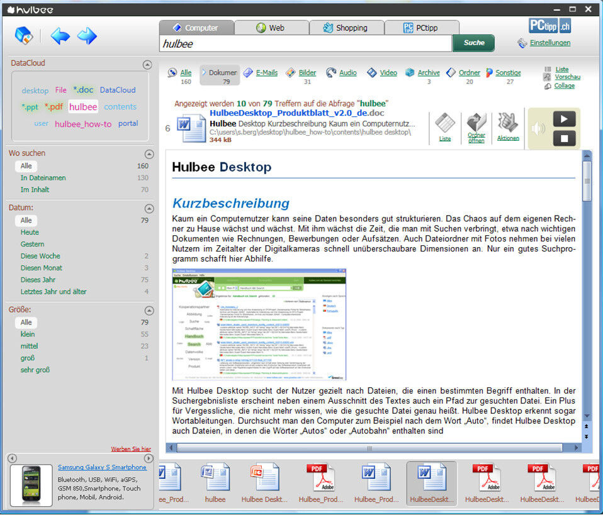This screenshot has width=603, height=515.
Task: Click the preview horizontal scrollbar
Action: pyautogui.click(x=369, y=448)
